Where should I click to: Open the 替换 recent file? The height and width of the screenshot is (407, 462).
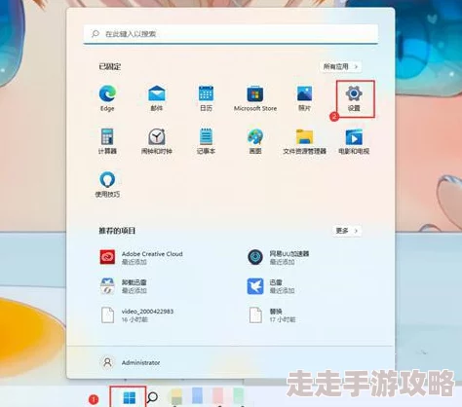272,315
